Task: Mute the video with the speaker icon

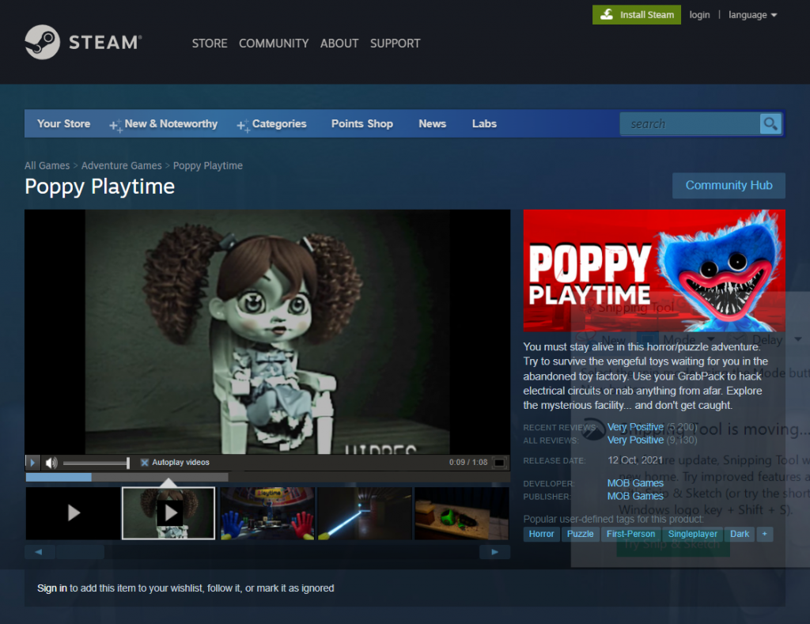Action: click(x=51, y=463)
